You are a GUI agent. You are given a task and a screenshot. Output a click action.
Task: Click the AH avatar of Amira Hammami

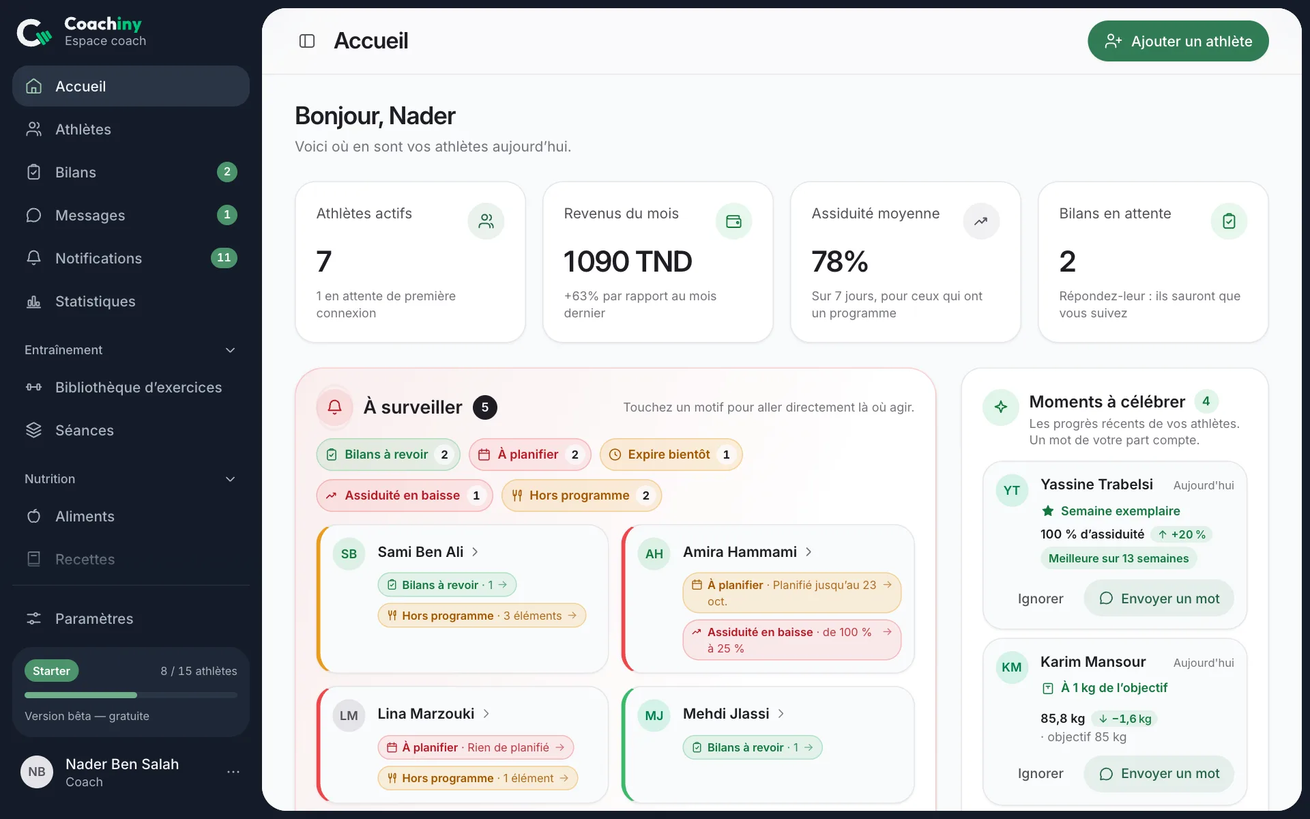tap(654, 554)
